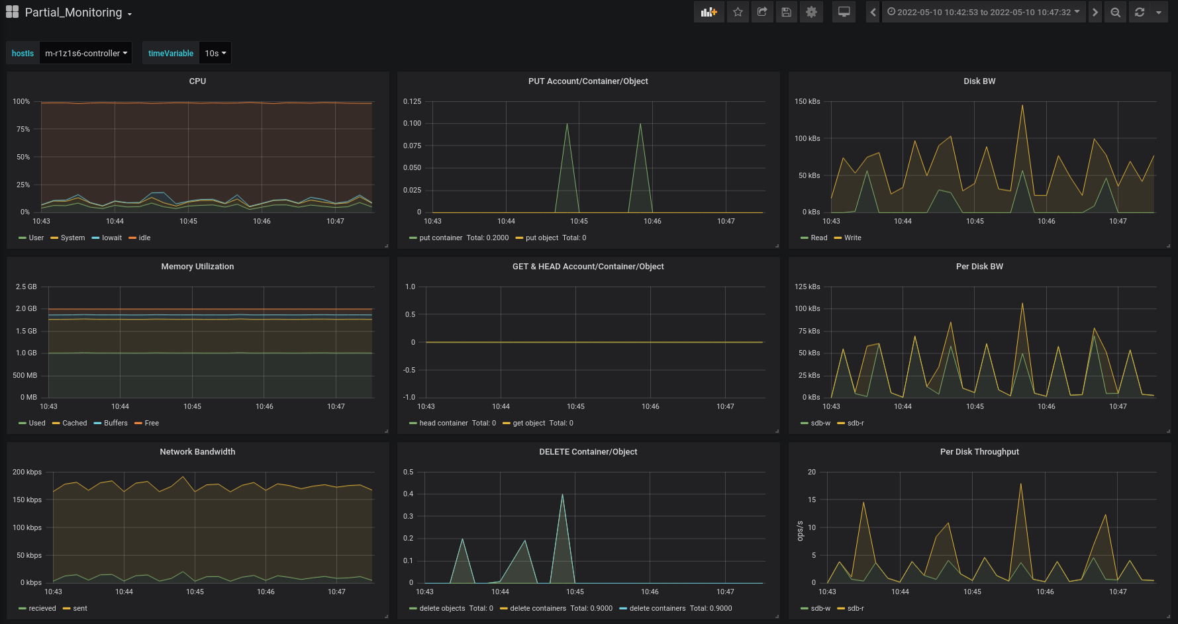Shift time range backward
Screen dimensions: 1178x624
[x=873, y=12]
